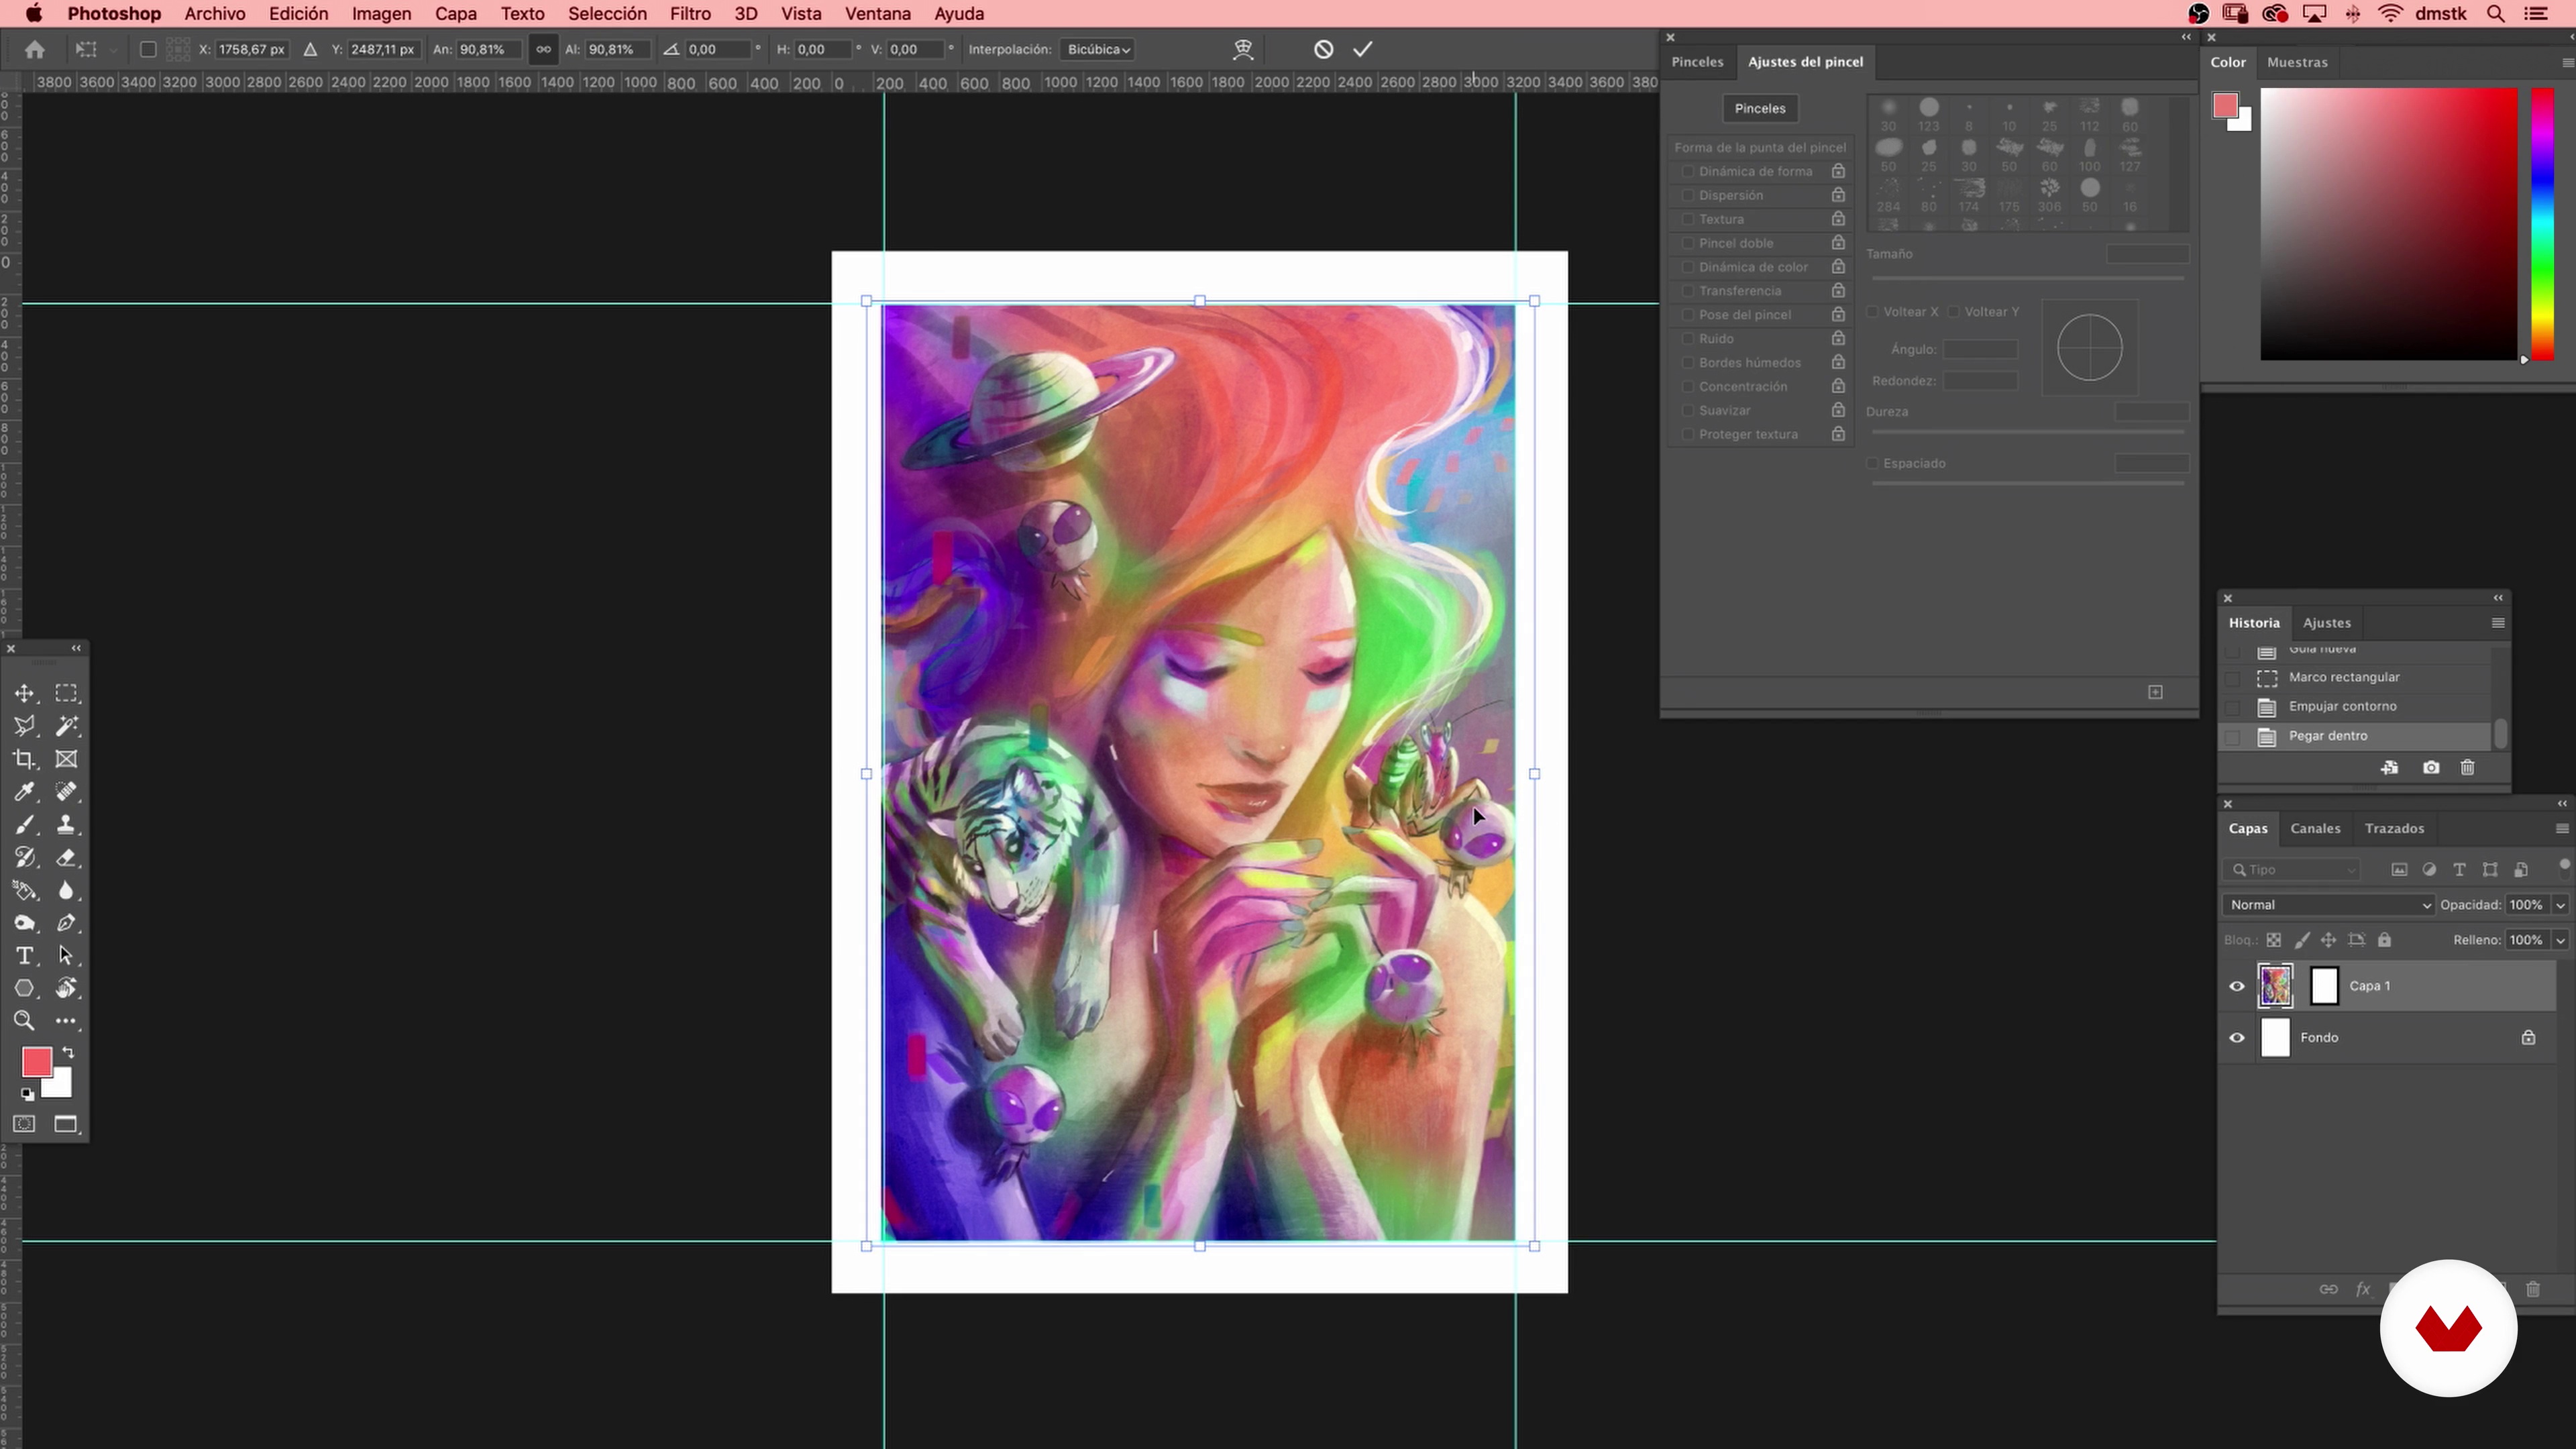Delete current state in Historia panel
Viewport: 2576px width, 1449px height.
[2468, 767]
